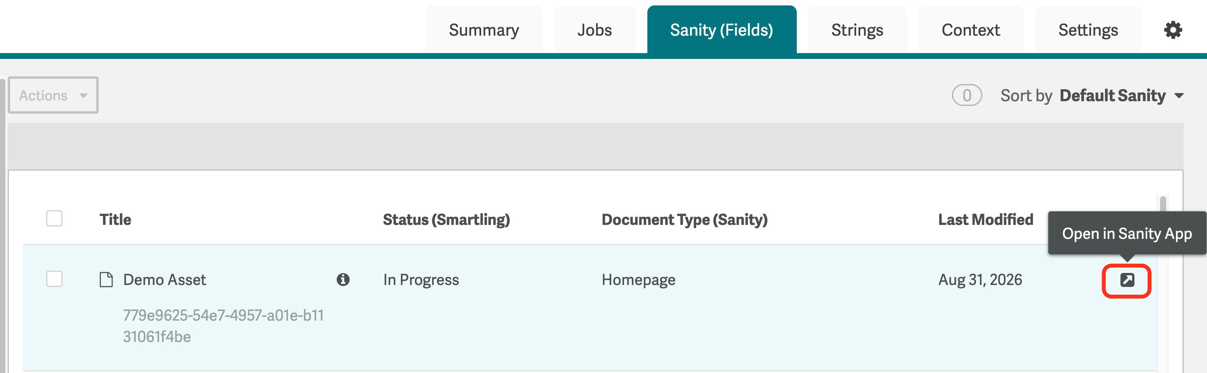Toggle the select-all checkbox in header

click(x=54, y=218)
